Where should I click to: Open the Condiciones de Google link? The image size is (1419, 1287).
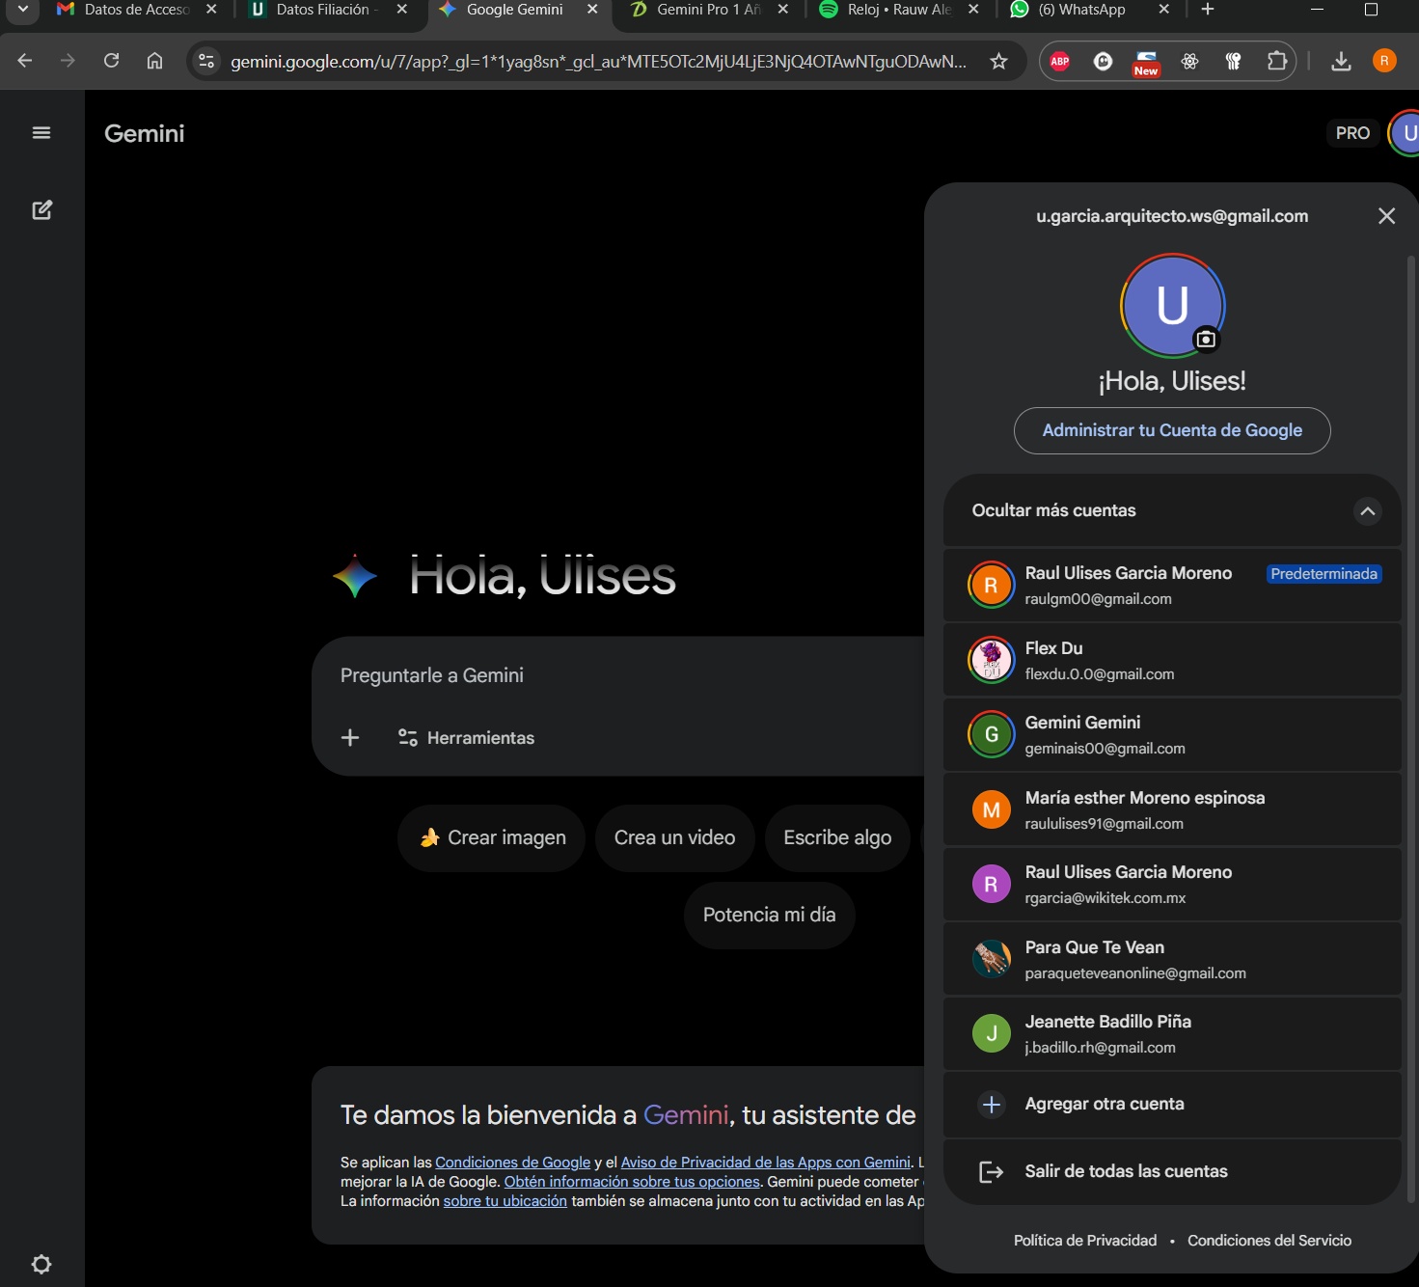[512, 1163]
